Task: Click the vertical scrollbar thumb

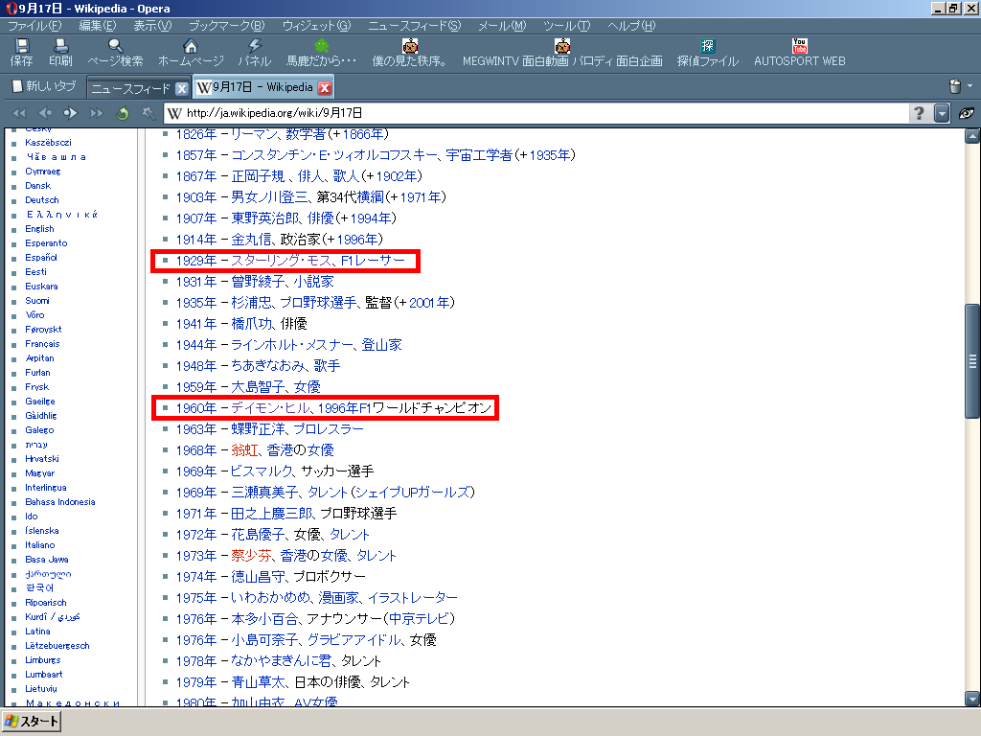Action: coord(972,361)
